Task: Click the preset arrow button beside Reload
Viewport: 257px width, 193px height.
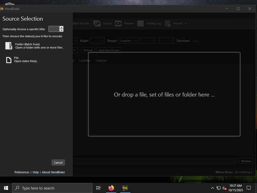Action: (75, 50)
